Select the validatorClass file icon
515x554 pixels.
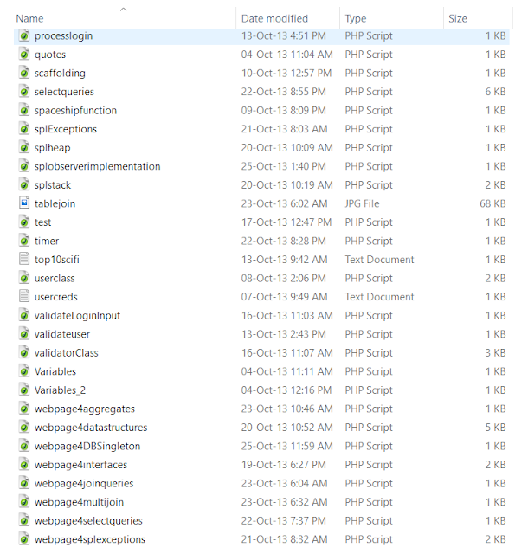(24, 353)
